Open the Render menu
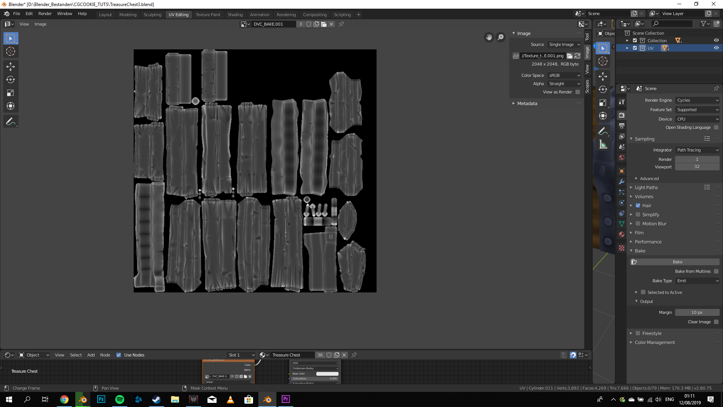The width and height of the screenshot is (723, 407). [x=45, y=14]
